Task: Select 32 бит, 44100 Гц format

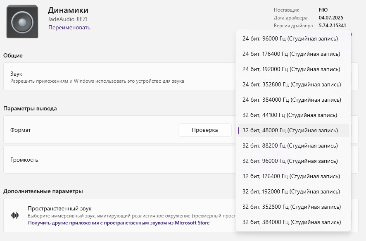Action: [x=290, y=115]
